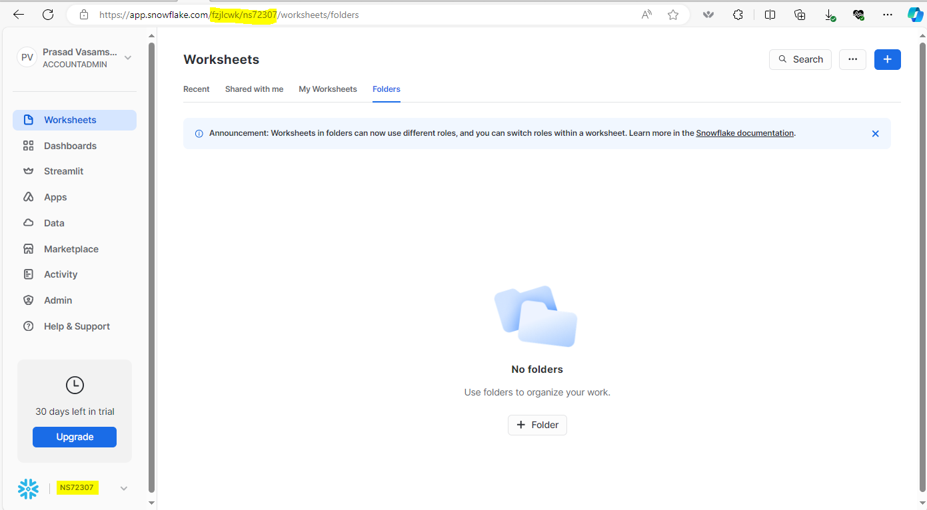
Task: Click the blue plus create button
Action: [888, 59]
